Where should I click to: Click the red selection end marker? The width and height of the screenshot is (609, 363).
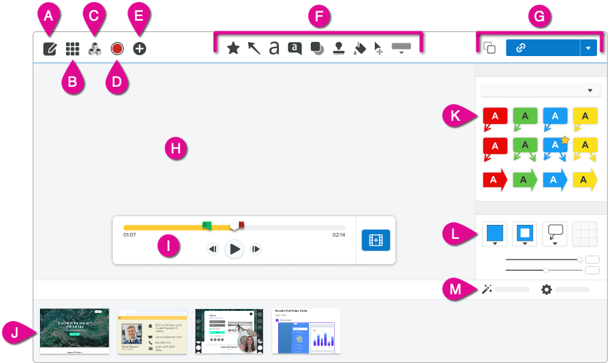(241, 225)
